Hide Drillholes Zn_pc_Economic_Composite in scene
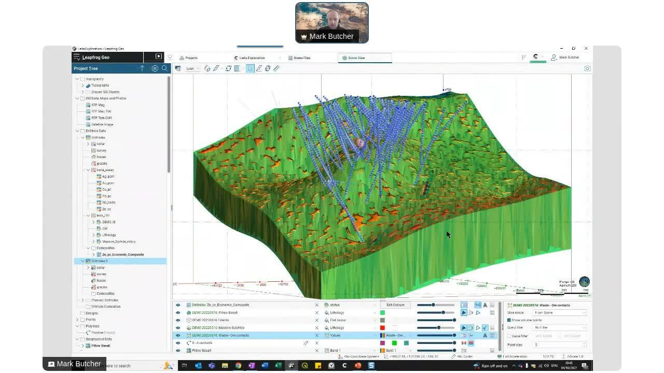Viewport: 664px width, 373px height. click(x=178, y=305)
